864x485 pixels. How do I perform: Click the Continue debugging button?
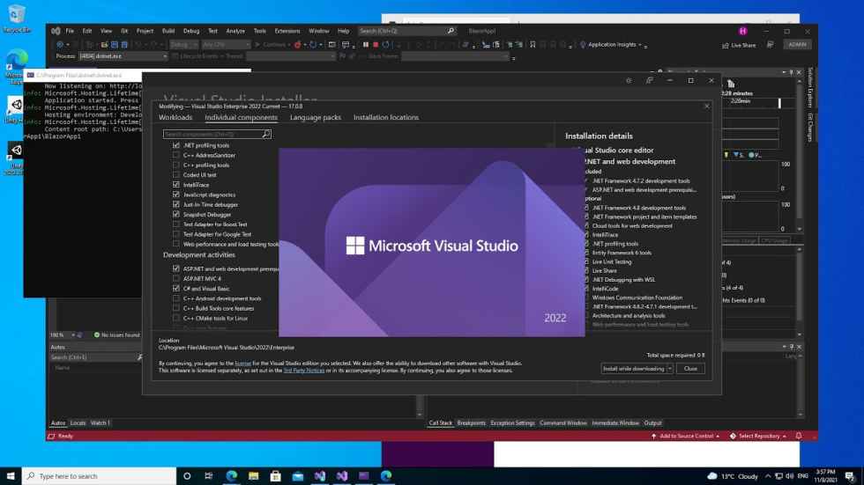tap(271, 45)
